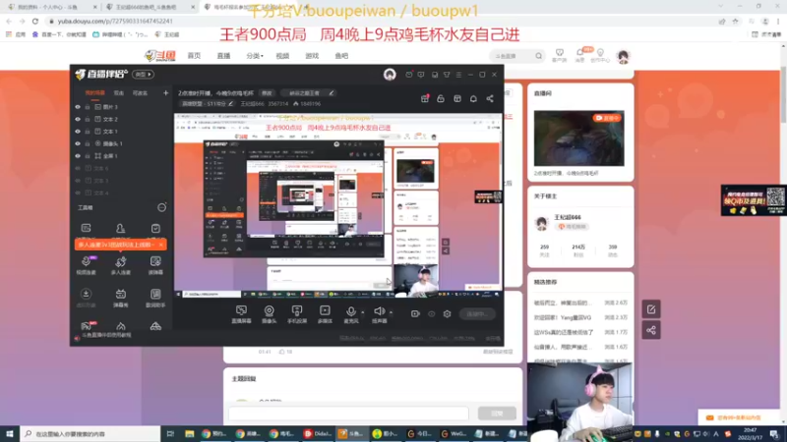Click the greyed start-stream pill button
The width and height of the screenshot is (787, 442).
pyautogui.click(x=477, y=314)
